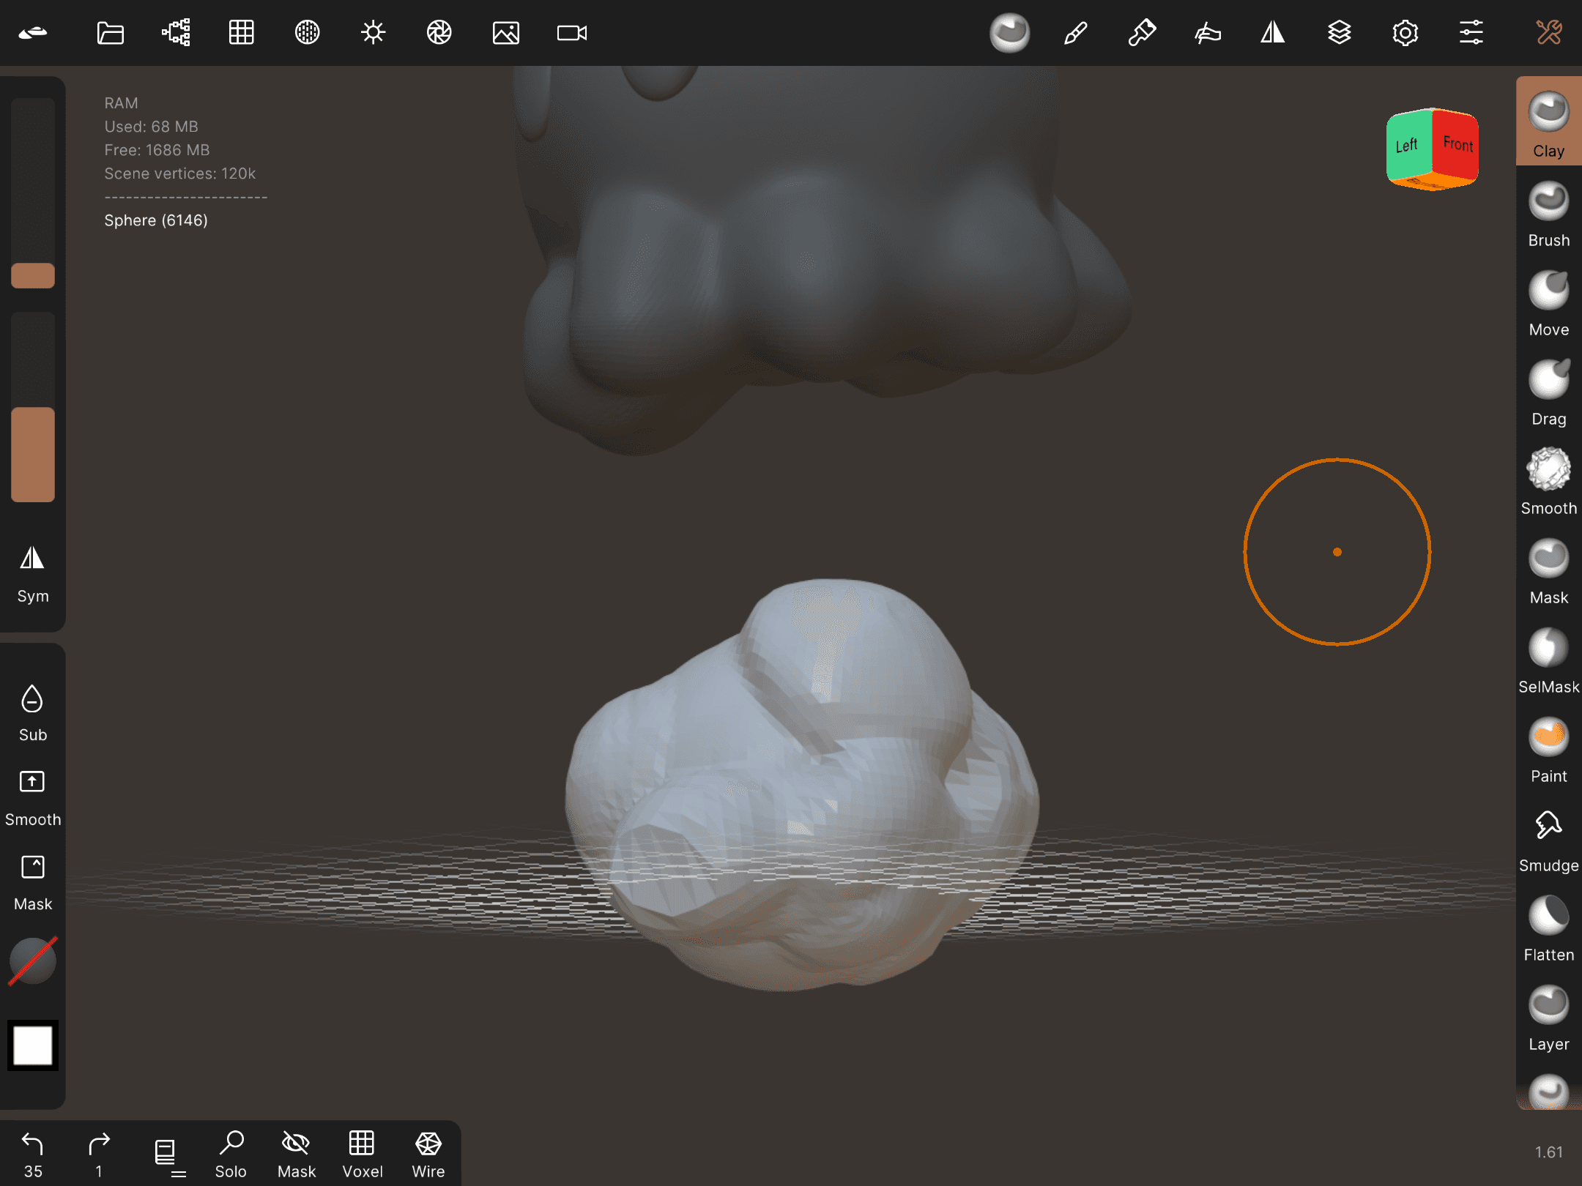
Task: Toggle Solo mode for selected object
Action: (231, 1155)
